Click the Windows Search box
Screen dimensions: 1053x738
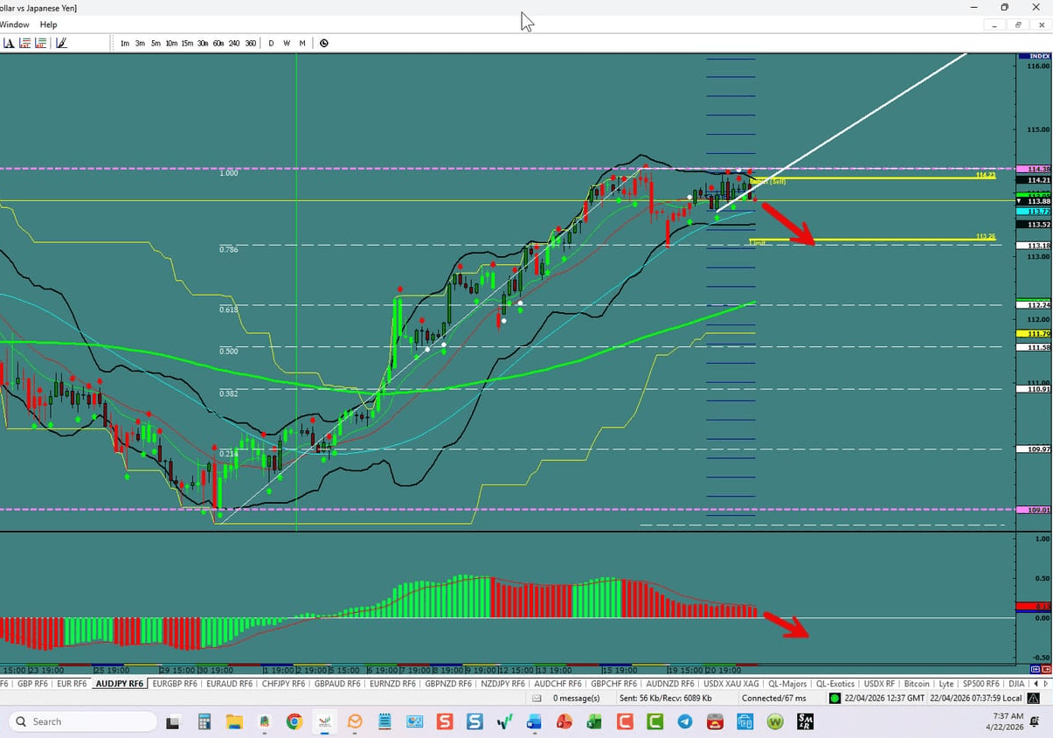pos(81,721)
